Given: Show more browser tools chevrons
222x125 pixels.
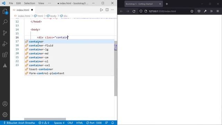Looking at the screenshot, I should click(x=211, y=11).
